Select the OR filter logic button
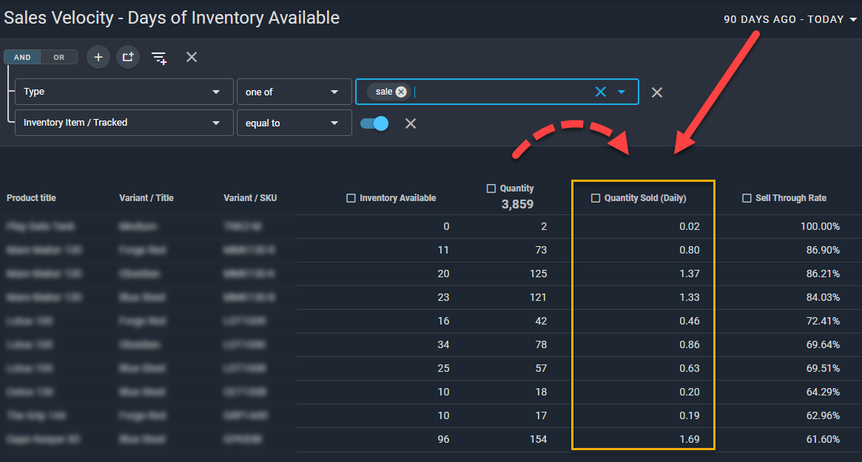The width and height of the screenshot is (862, 462). click(x=59, y=57)
